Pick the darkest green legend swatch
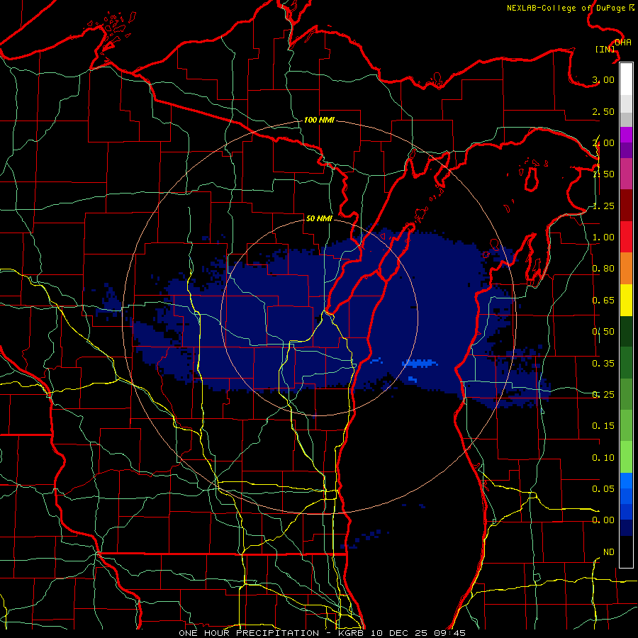This screenshot has height=638, width=638. click(x=626, y=331)
